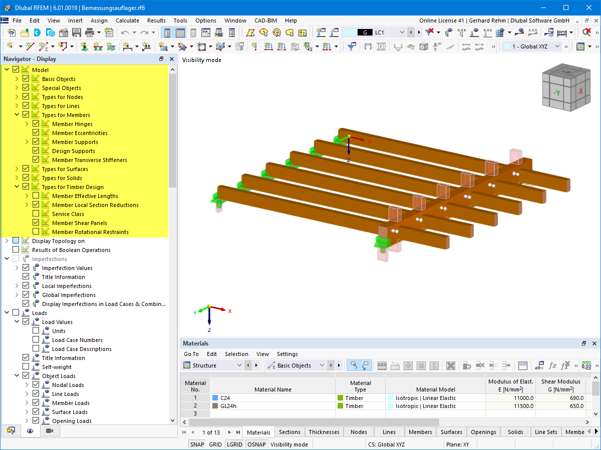
Task: Click Go To in the Materials panel
Action: (191, 353)
